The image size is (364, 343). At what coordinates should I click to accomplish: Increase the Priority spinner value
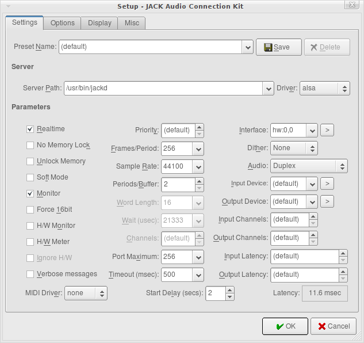coord(199,128)
